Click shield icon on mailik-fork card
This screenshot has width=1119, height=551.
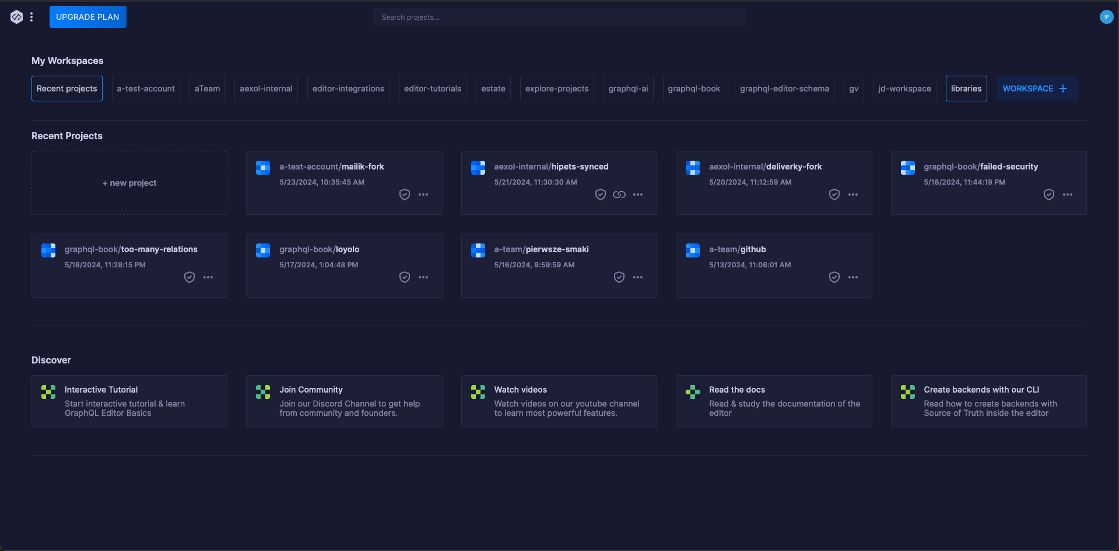tap(405, 195)
